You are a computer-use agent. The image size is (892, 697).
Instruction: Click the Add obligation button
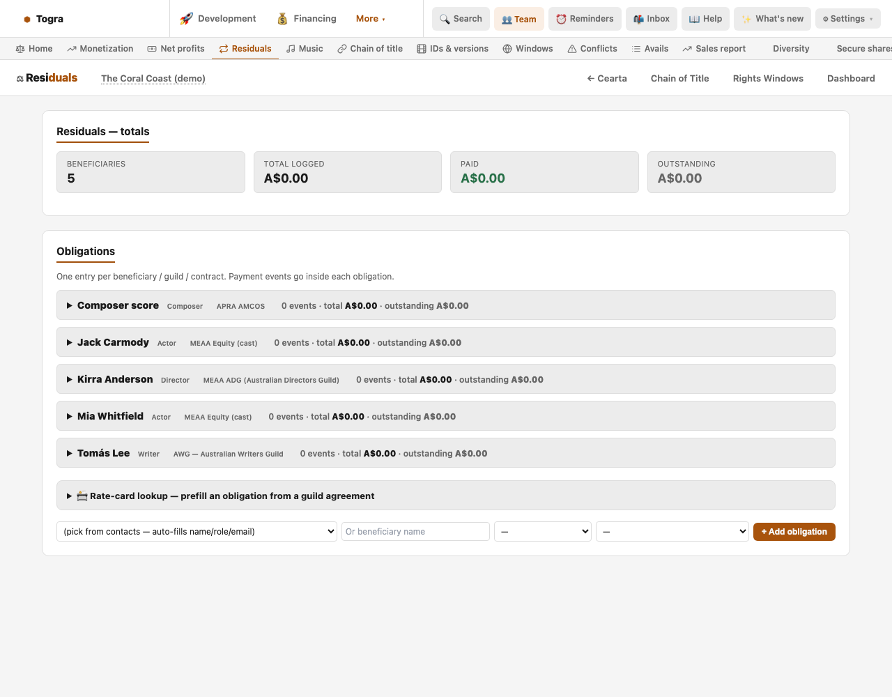coord(794,532)
